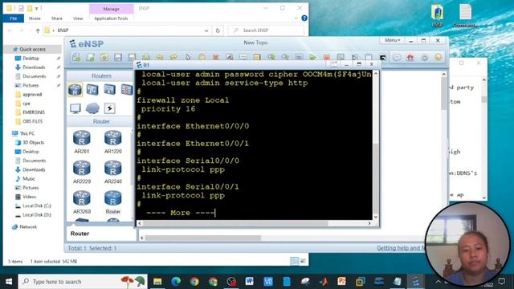This screenshot has height=289, width=514.
Task: Pick the AR3260 router model
Action: (82, 201)
